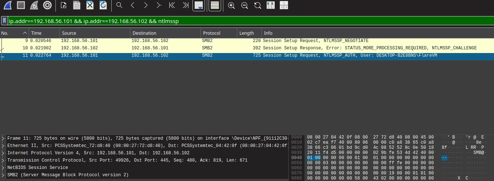Stop the running capture
494x181 pixels.
click(21, 5)
